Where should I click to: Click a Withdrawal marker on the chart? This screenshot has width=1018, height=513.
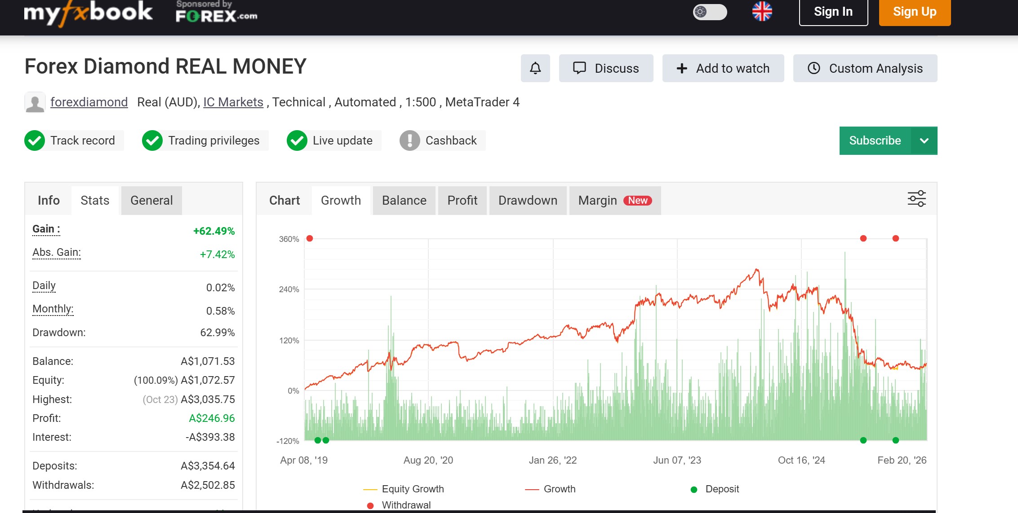point(863,238)
